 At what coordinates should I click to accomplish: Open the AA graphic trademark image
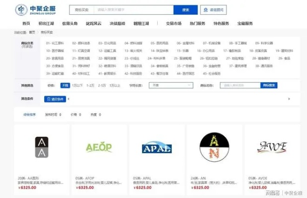point(42,147)
